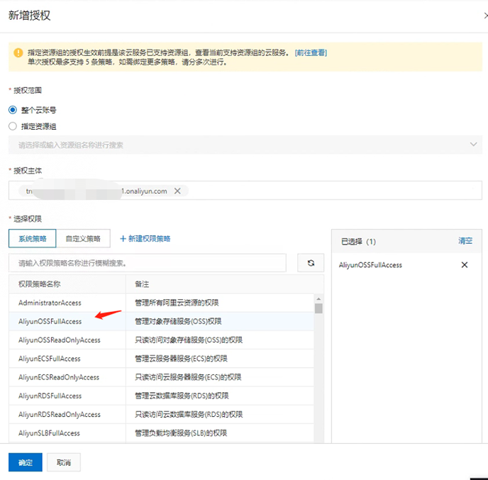
Task: Click the 管理云服务器服务(ECS)的权限 note
Action: pos(181,359)
